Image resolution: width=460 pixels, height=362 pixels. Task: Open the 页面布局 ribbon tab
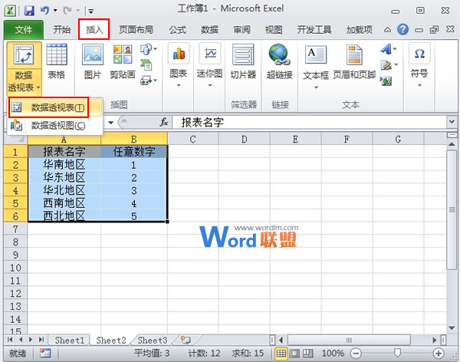point(137,30)
